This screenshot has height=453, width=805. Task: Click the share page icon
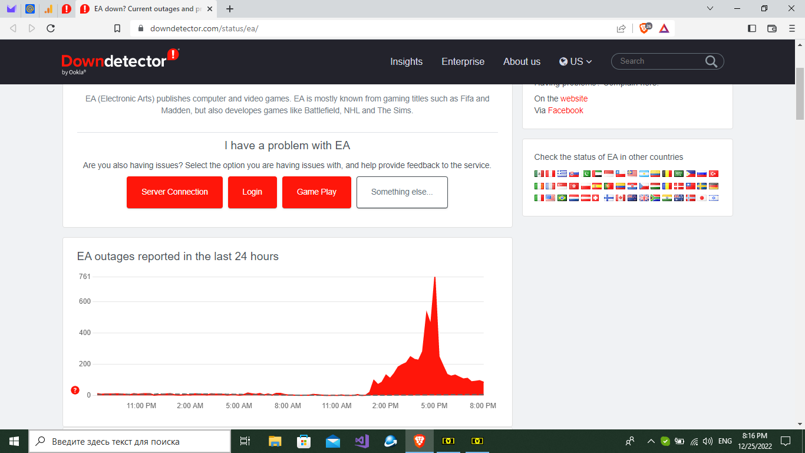tap(621, 28)
